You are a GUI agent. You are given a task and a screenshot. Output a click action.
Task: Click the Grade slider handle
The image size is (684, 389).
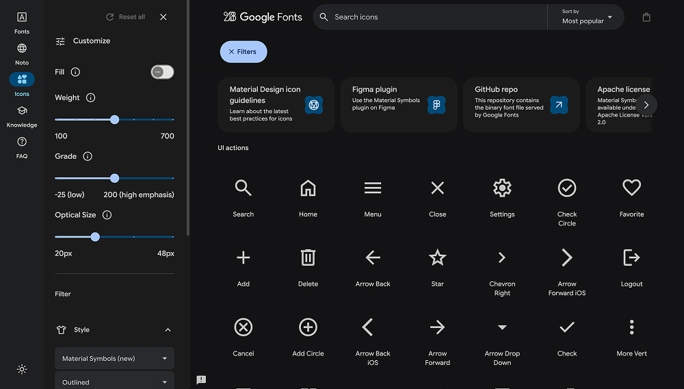coord(114,178)
